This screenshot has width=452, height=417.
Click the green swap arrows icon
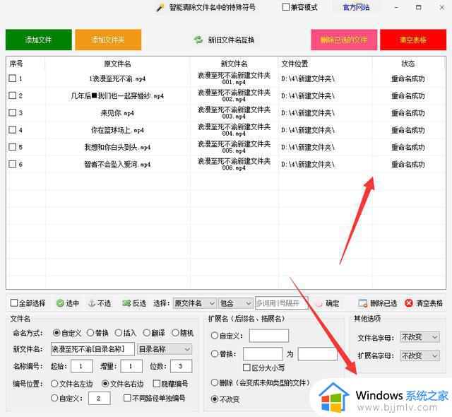[x=198, y=40]
